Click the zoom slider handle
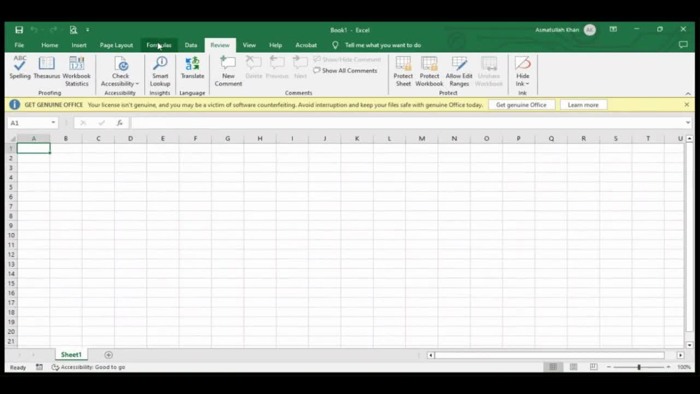Viewport: 700px width, 394px height. (x=639, y=367)
